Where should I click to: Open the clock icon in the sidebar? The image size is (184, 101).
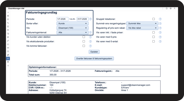(8, 51)
